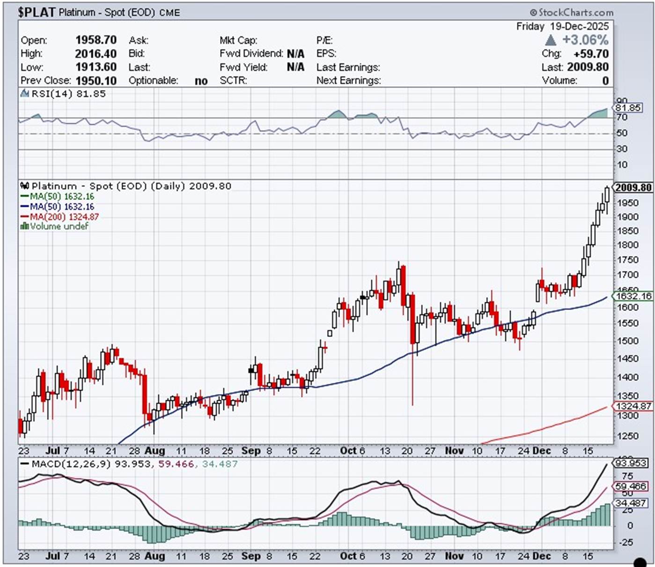Click the 2009.80 last price axis tag

[x=633, y=187]
